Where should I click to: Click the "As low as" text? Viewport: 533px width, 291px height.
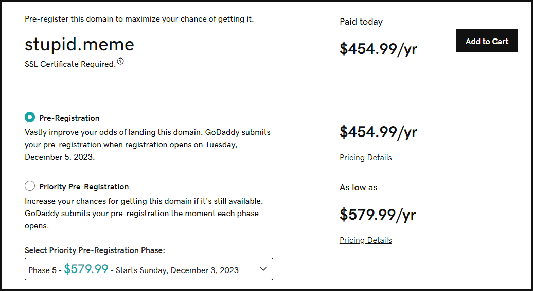click(x=358, y=188)
